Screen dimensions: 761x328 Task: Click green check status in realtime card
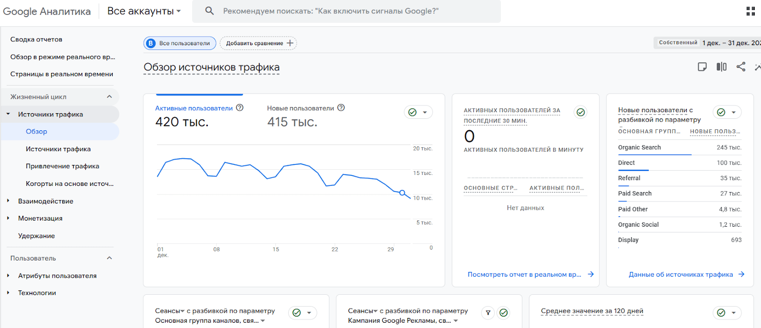point(581,112)
